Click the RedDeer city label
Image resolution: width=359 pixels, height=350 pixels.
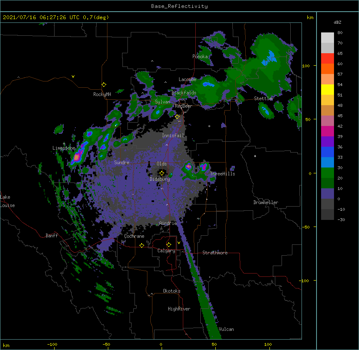point(183,106)
